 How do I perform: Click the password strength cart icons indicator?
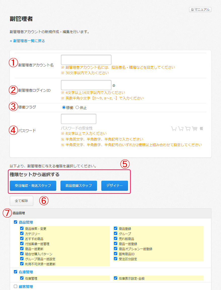tap(184, 129)
